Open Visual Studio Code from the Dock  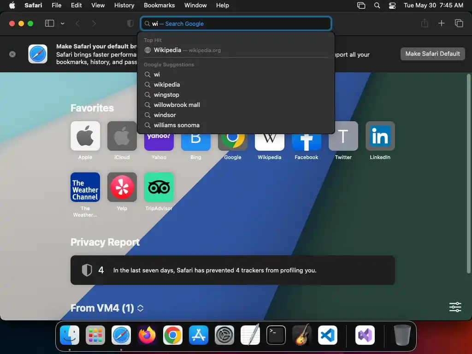click(328, 335)
